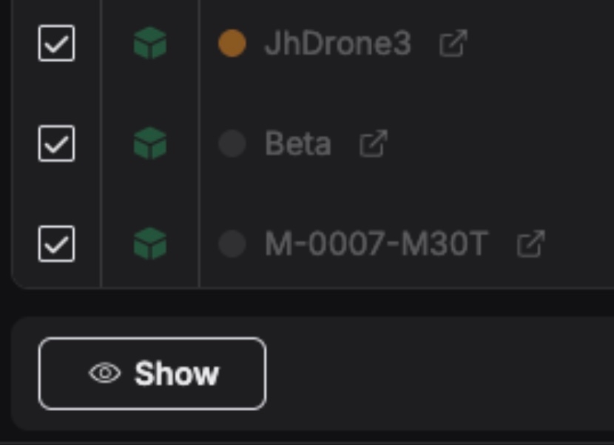Click the gray status dot for Beta
Viewport: 614px width, 445px height.
coord(232,143)
